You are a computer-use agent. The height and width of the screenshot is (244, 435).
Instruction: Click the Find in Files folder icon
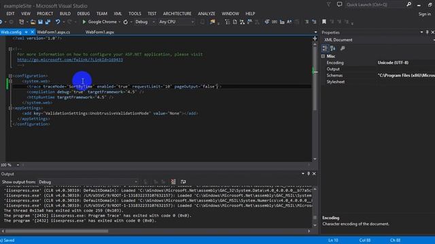point(213,22)
